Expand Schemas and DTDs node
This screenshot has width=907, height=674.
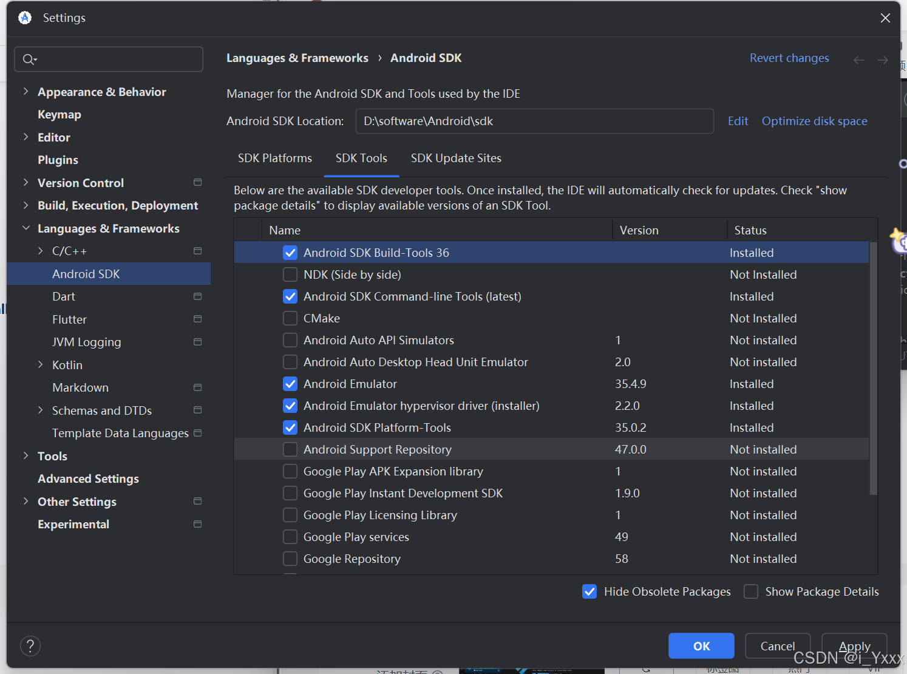pyautogui.click(x=40, y=410)
